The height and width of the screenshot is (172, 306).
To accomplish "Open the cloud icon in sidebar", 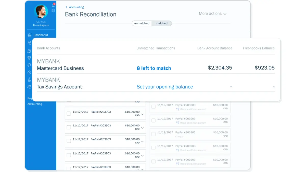I will (29, 65).
